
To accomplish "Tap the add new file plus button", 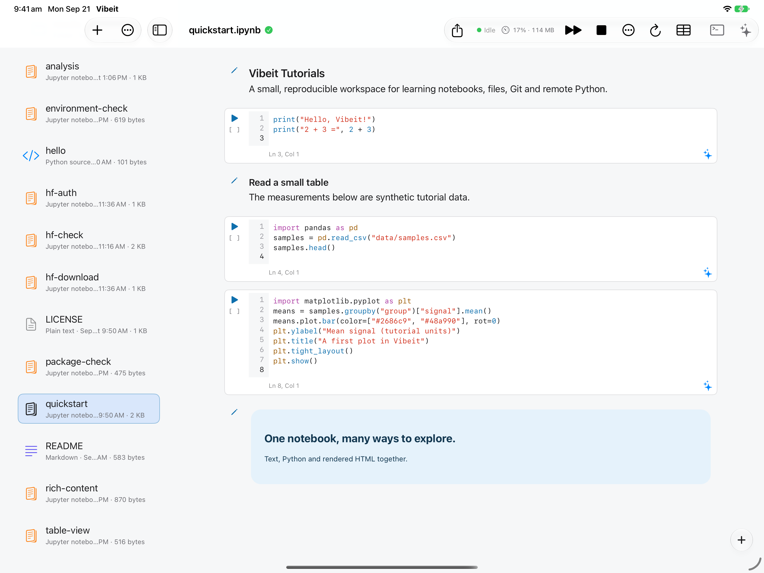I will point(97,30).
